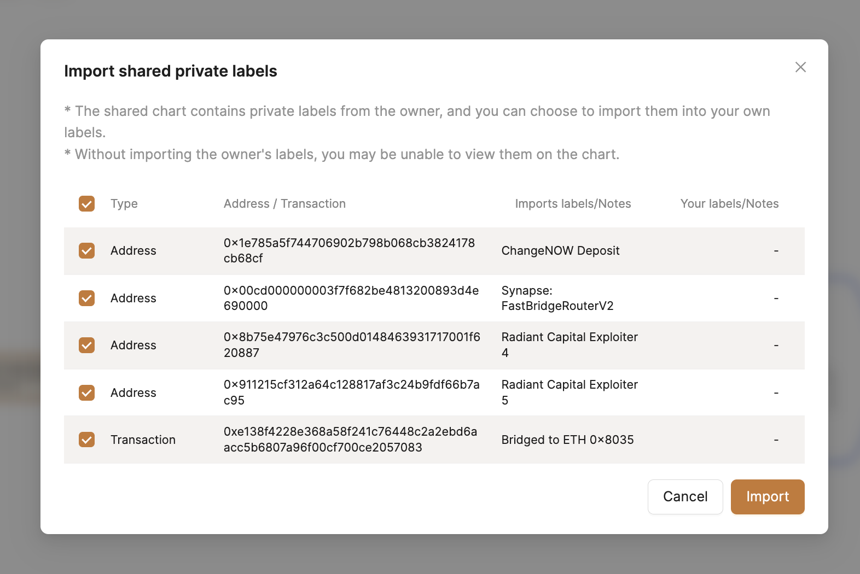860x574 pixels.
Task: Deselect Radiant Capital Exploiter 5 checkbox
Action: [87, 393]
